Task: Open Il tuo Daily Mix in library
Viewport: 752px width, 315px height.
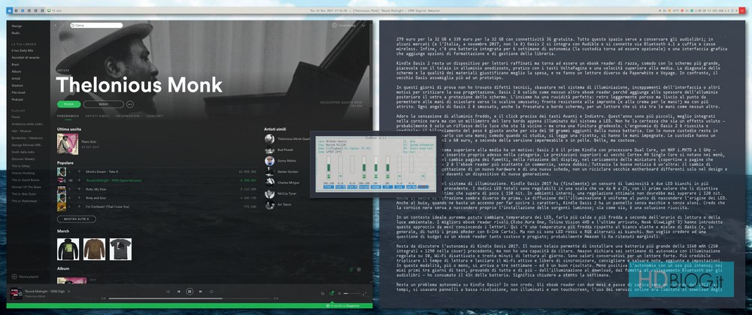Action: (x=22, y=50)
